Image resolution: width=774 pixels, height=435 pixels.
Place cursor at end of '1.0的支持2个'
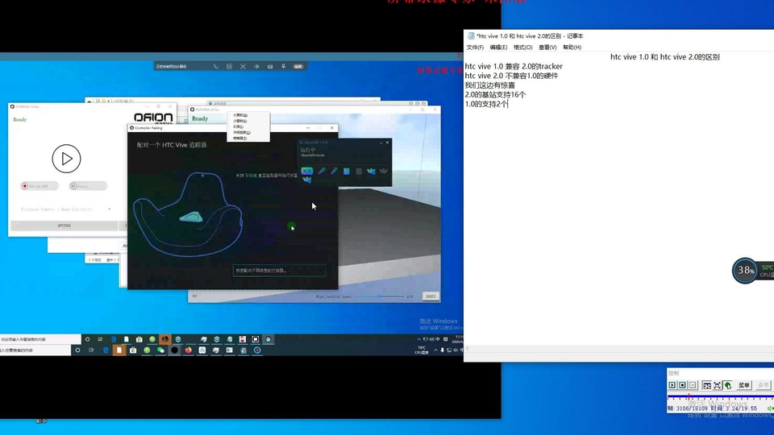pyautogui.click(x=507, y=104)
